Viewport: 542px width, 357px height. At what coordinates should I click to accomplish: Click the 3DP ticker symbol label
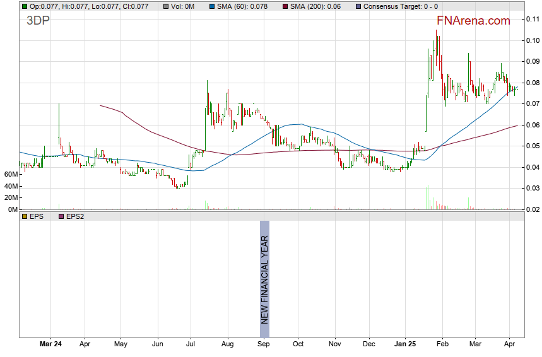click(x=38, y=20)
